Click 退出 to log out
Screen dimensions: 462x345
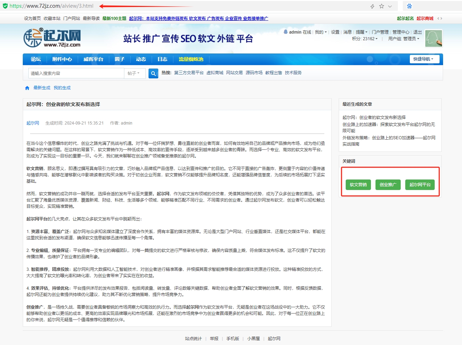pos(418,32)
